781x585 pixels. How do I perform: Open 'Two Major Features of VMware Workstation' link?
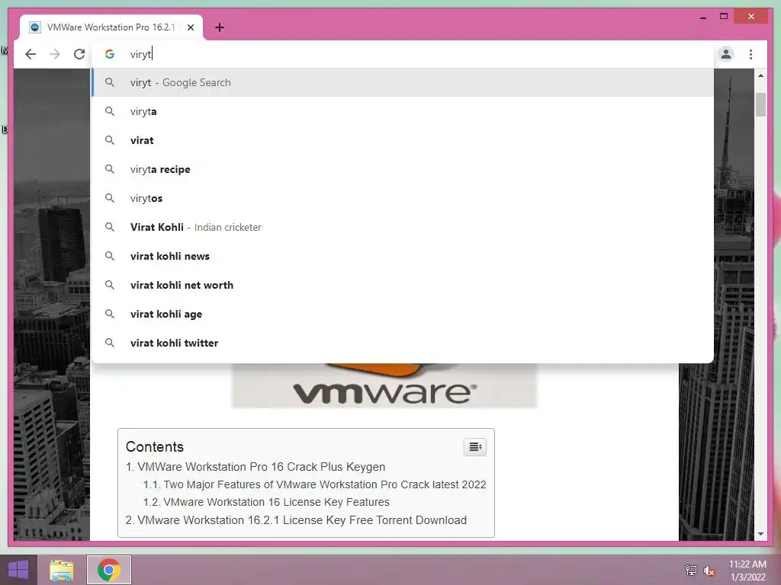[x=324, y=484]
